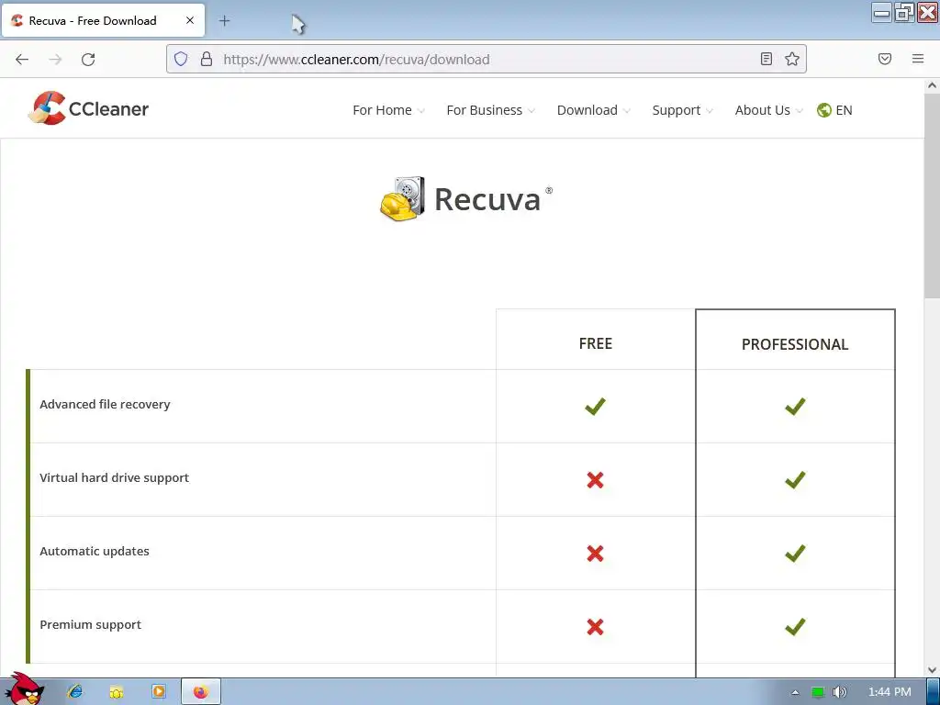The height and width of the screenshot is (705, 940).
Task: Click inside the URL address field
Action: 486,60
